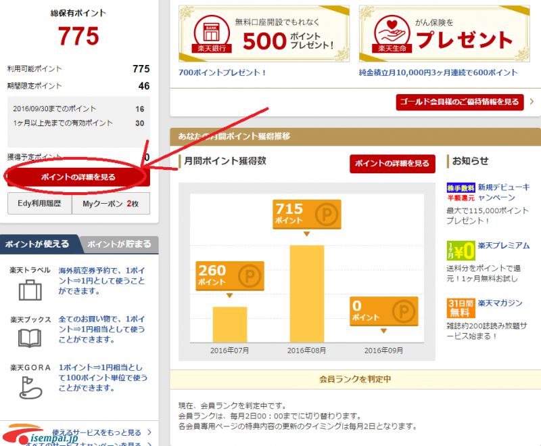The image size is (541, 446).
Task: Open the 楽天プレミアム notice link
Action: [504, 246]
